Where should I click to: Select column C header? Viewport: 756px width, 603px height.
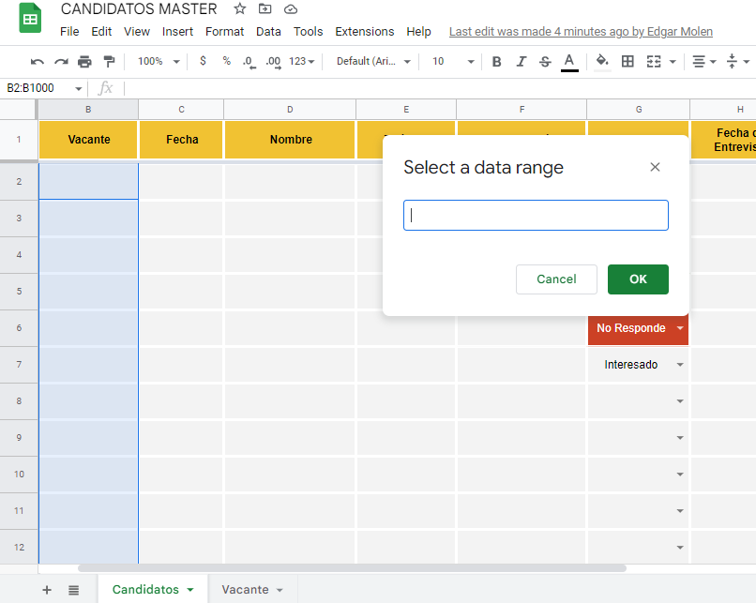coord(181,110)
